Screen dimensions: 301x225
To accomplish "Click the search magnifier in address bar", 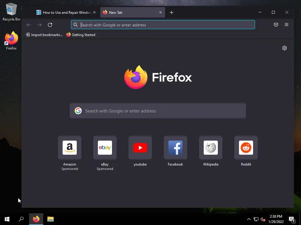I will [x=76, y=25].
